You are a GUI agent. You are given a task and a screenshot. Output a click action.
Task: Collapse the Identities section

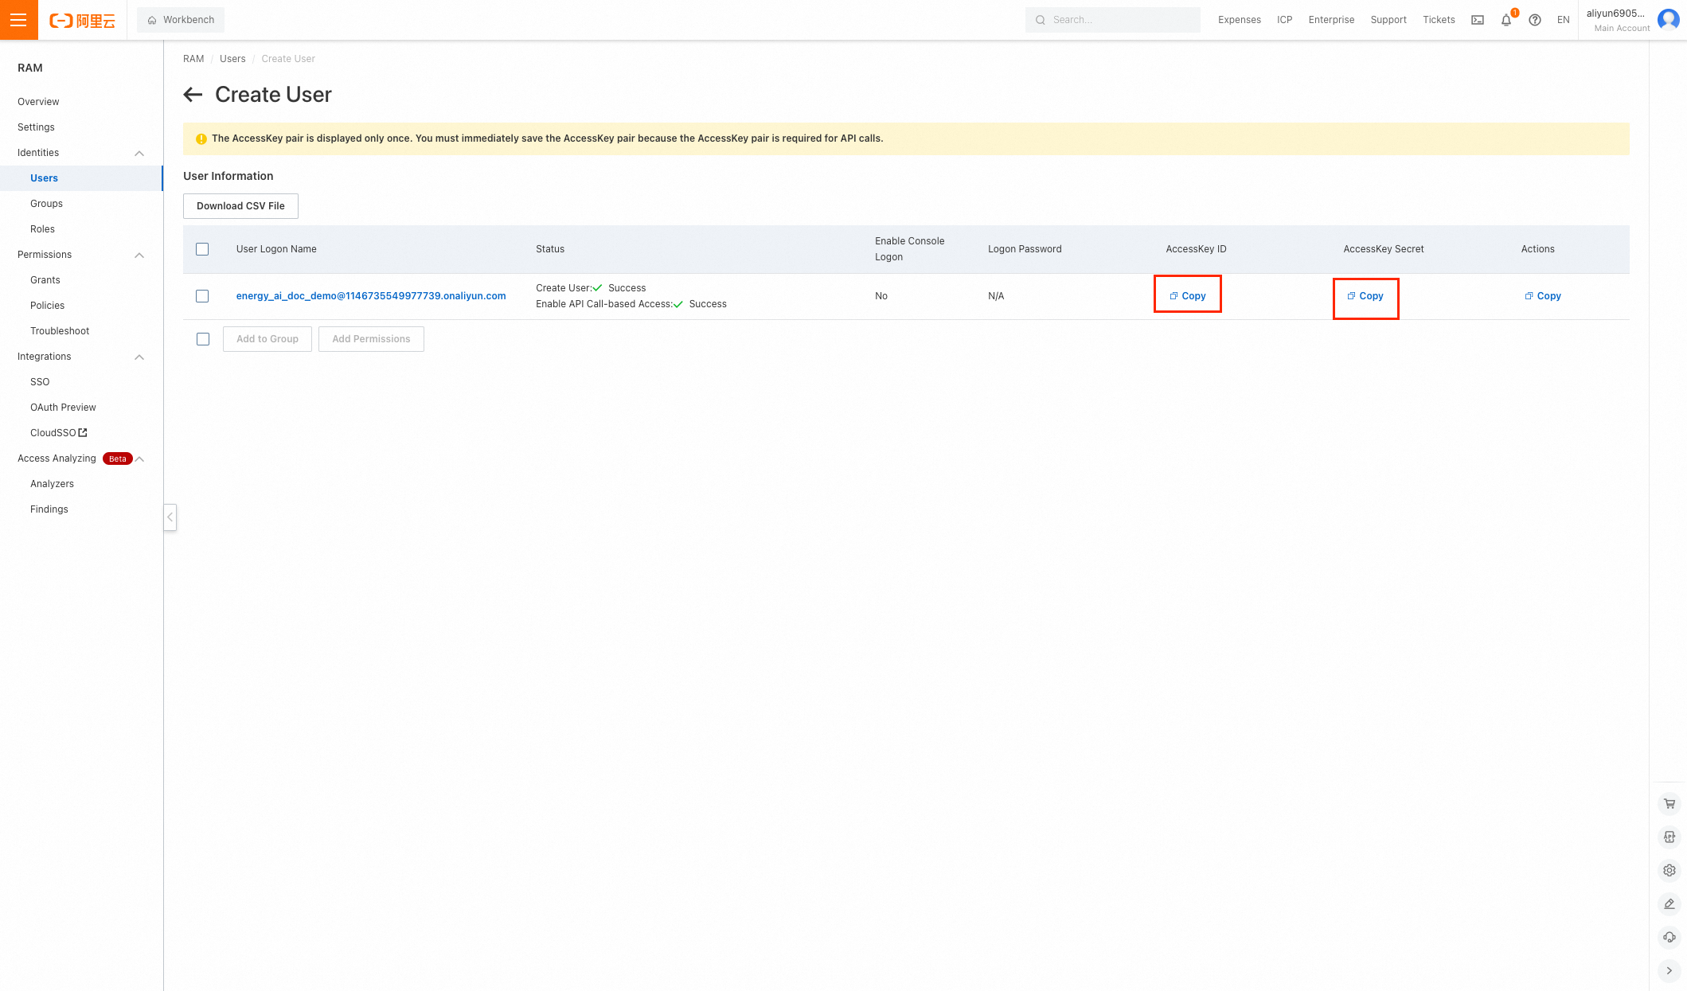[139, 153]
